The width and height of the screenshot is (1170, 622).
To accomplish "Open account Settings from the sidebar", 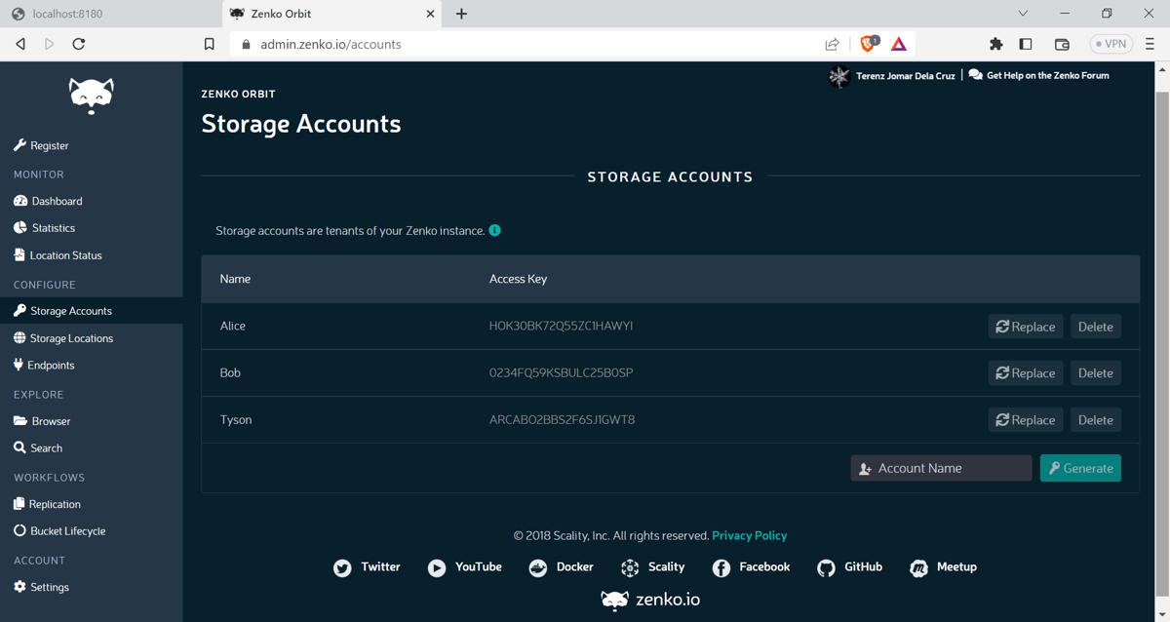I will [47, 586].
